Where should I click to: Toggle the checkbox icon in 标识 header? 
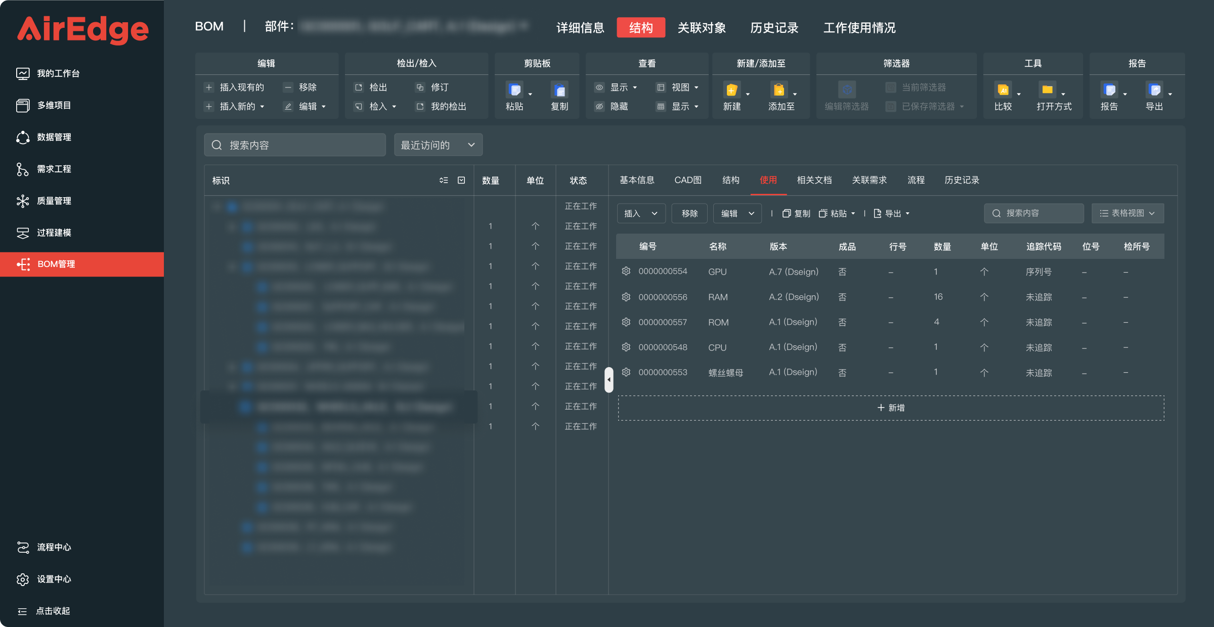461,181
